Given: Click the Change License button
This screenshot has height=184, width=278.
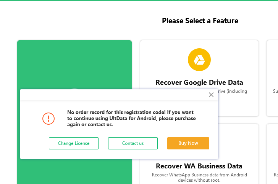Looking at the screenshot, I should click(74, 143).
